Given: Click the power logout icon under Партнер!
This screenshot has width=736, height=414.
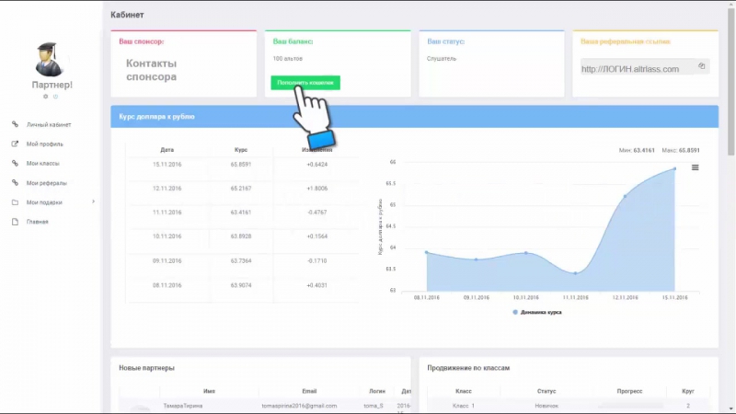Looking at the screenshot, I should 55,96.
